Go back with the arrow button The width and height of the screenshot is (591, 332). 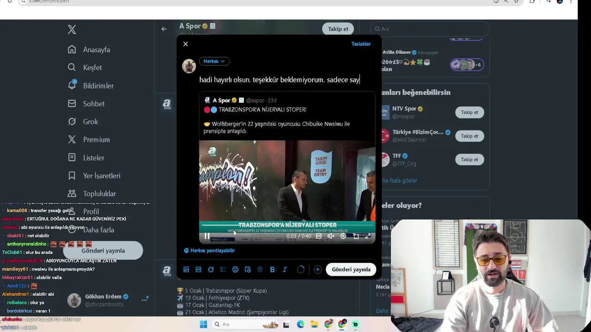tap(164, 29)
